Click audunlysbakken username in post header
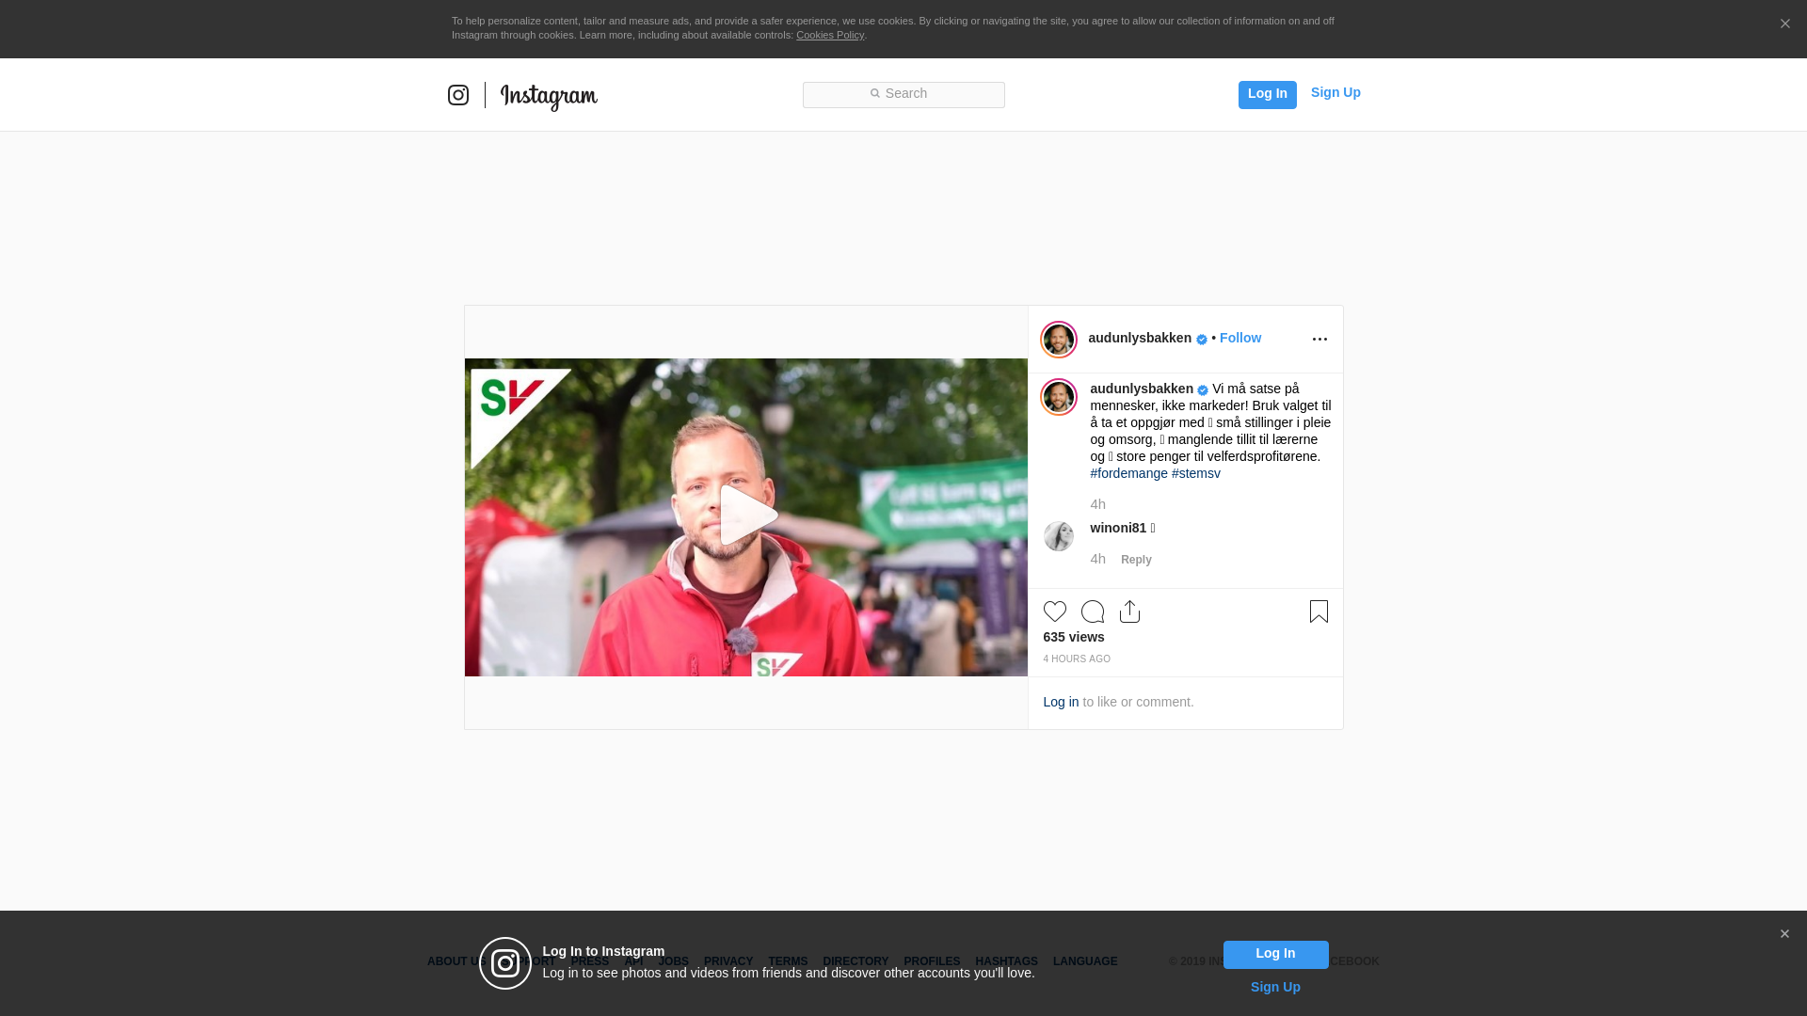The image size is (1807, 1016). (x=1140, y=338)
